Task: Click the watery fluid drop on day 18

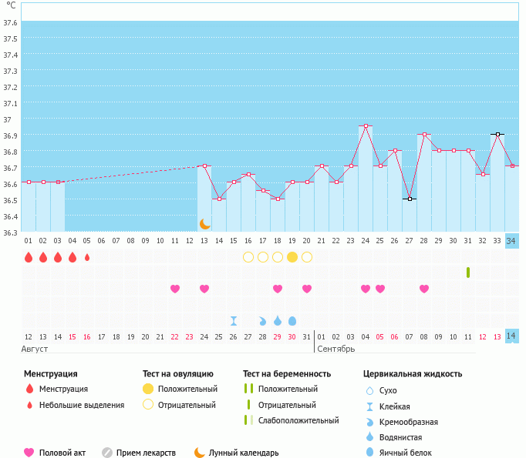Action: point(278,320)
